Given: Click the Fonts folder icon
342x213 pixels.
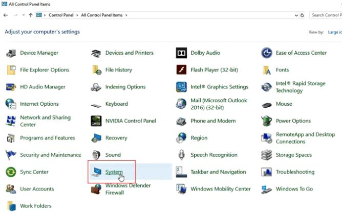Looking at the screenshot, I should click(x=267, y=70).
